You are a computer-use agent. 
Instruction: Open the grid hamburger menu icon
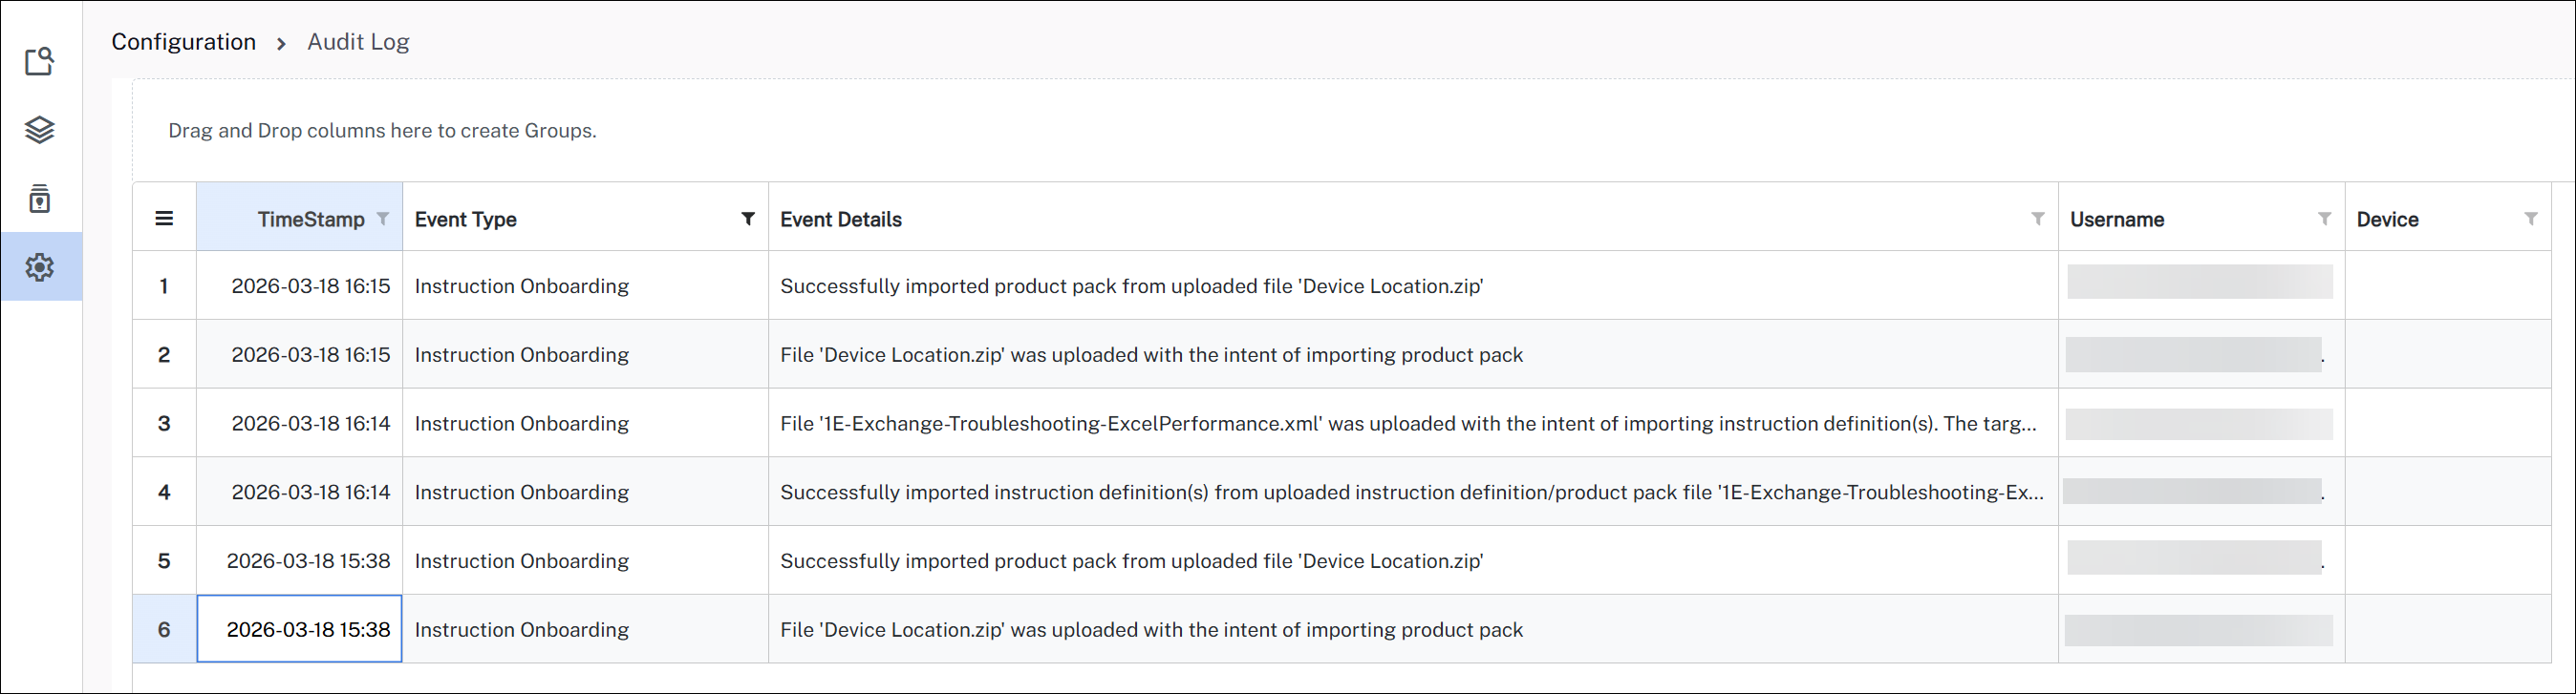164,219
